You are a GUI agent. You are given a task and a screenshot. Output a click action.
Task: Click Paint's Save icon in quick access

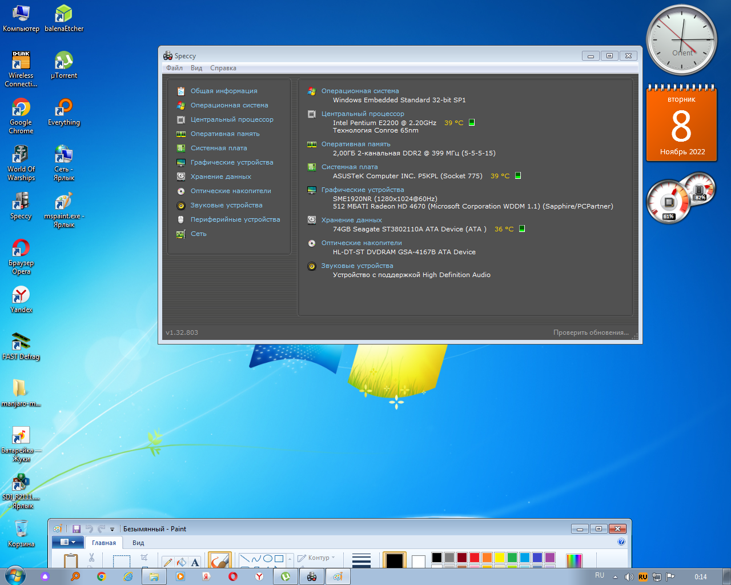[77, 529]
